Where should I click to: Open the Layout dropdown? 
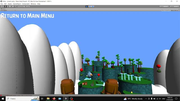(174, 6)
